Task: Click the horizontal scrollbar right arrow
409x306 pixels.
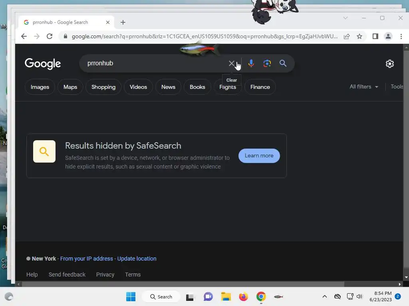Action: pos(399,284)
